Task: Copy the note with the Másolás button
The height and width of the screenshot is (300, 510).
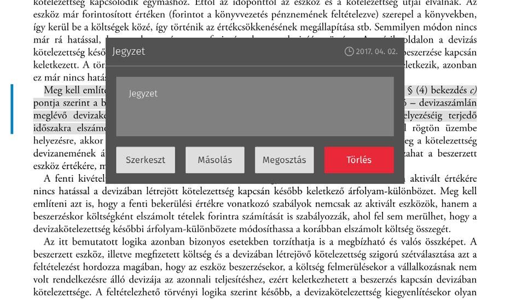Action: [215, 160]
